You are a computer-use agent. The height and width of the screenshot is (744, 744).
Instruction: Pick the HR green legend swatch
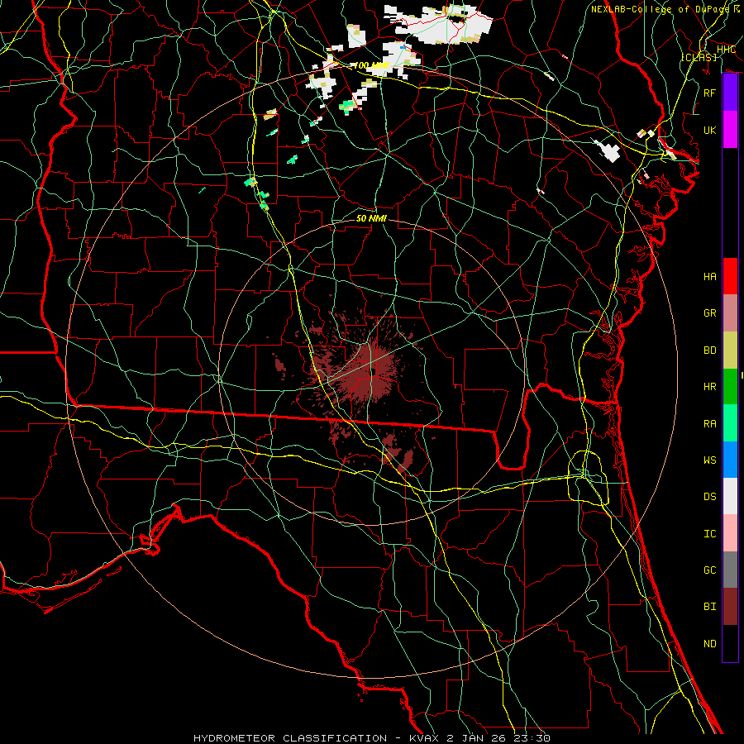tap(730, 387)
